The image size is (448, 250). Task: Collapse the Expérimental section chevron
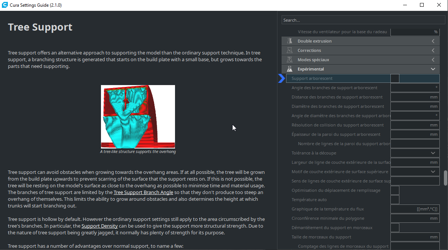(x=433, y=69)
